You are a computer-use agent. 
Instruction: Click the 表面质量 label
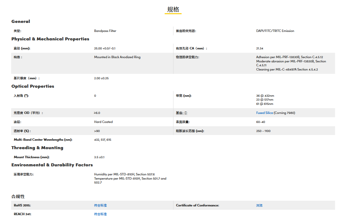[183, 122]
